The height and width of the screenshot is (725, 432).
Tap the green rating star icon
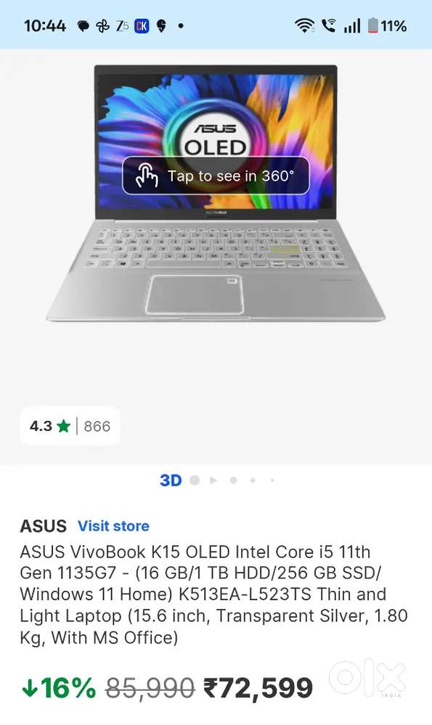tap(63, 426)
